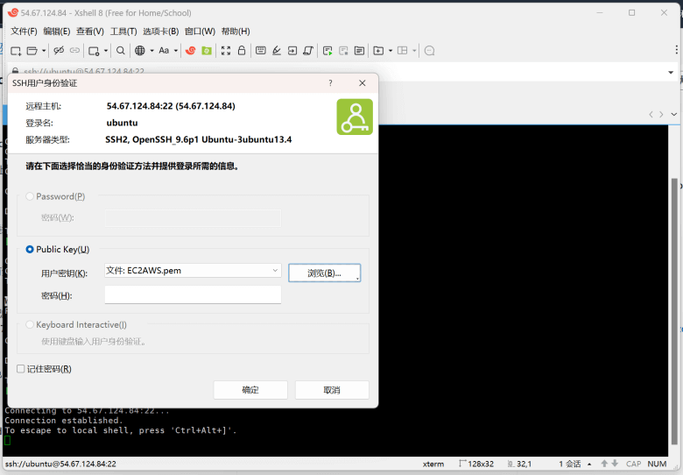Image resolution: width=683 pixels, height=475 pixels.
Task: Click the 128x32 size status entry
Action: 476,464
